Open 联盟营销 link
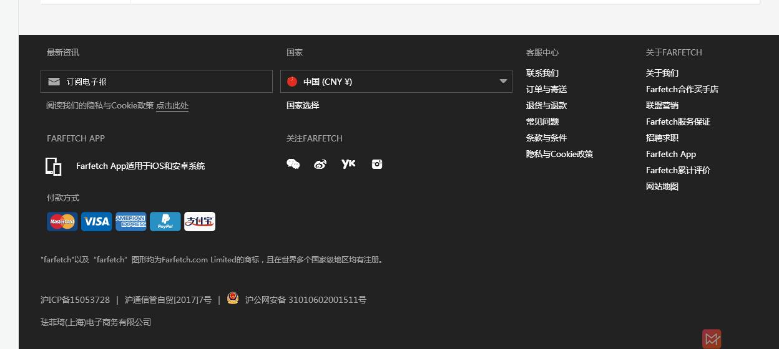This screenshot has width=779, height=349. point(662,105)
